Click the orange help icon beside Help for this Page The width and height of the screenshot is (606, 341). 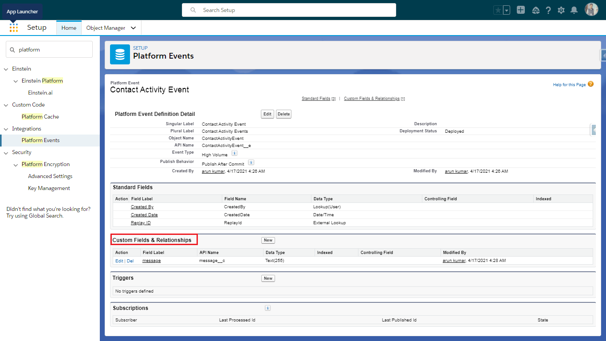coord(590,84)
